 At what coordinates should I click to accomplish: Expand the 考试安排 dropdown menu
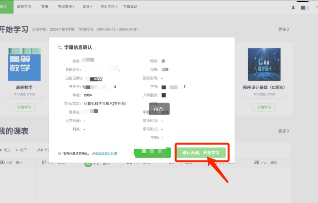coord(66,7)
